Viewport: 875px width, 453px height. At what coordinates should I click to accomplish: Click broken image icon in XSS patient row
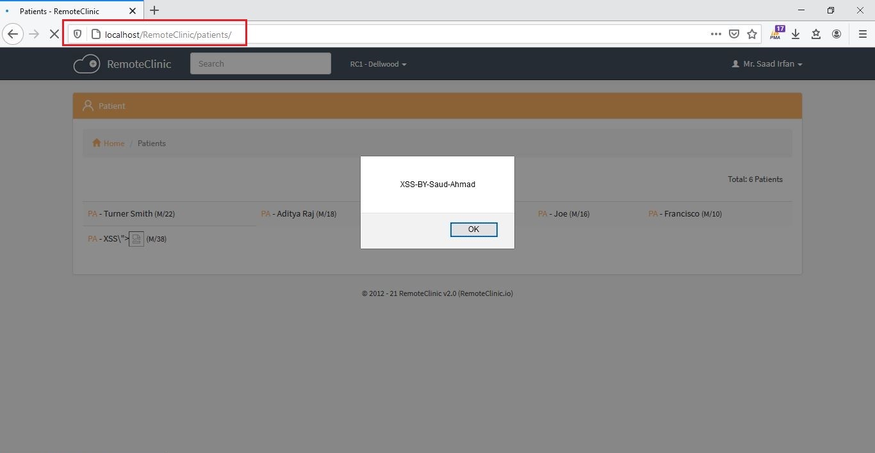click(136, 238)
